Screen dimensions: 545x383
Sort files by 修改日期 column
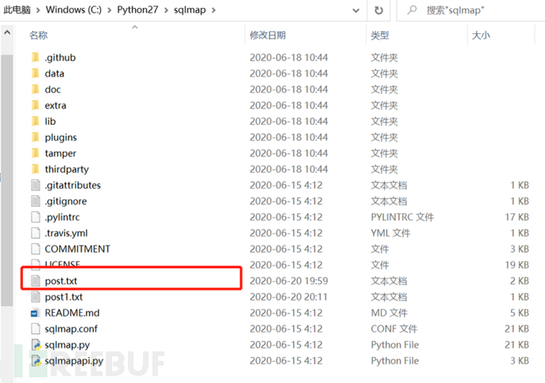tap(268, 35)
